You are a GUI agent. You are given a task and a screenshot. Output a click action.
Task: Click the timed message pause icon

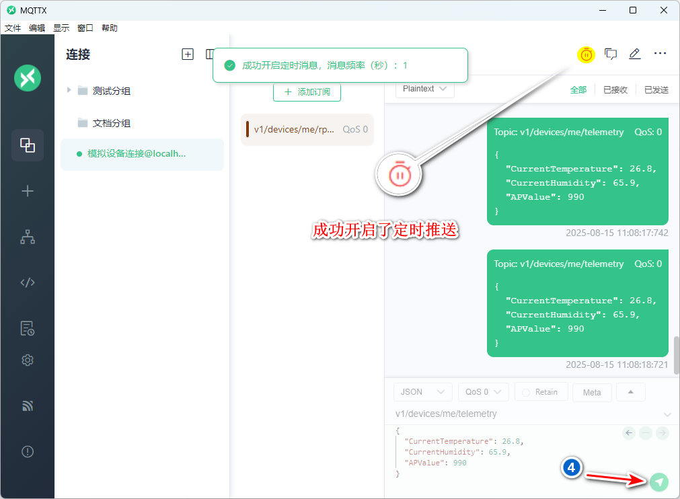(587, 54)
